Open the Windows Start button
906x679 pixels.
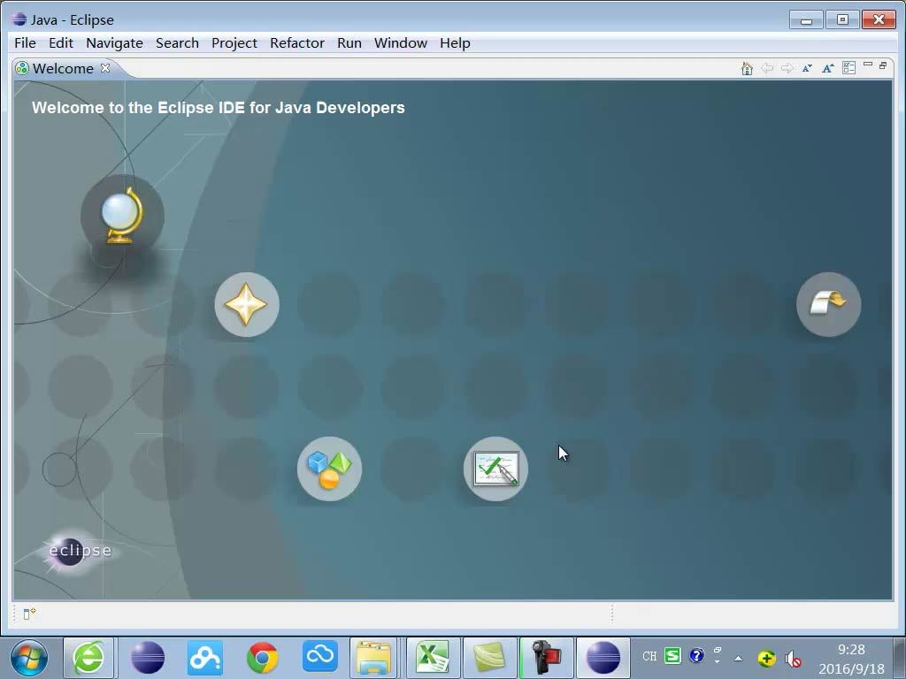tap(29, 658)
